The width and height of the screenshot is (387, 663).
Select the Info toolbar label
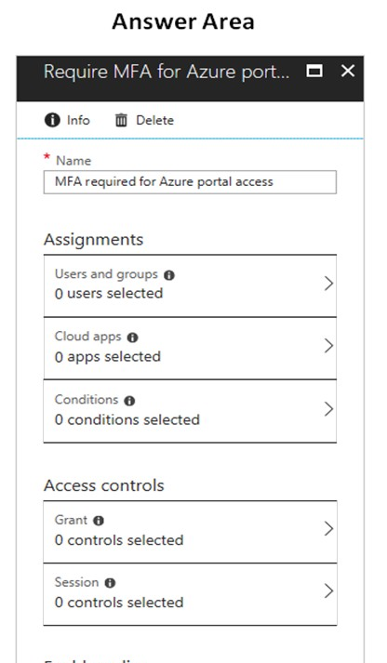pyautogui.click(x=78, y=120)
